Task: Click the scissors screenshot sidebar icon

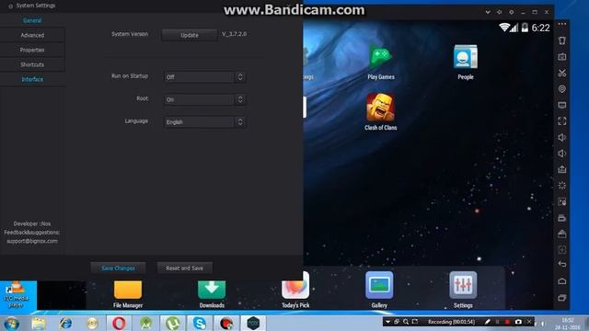Action: tap(562, 73)
